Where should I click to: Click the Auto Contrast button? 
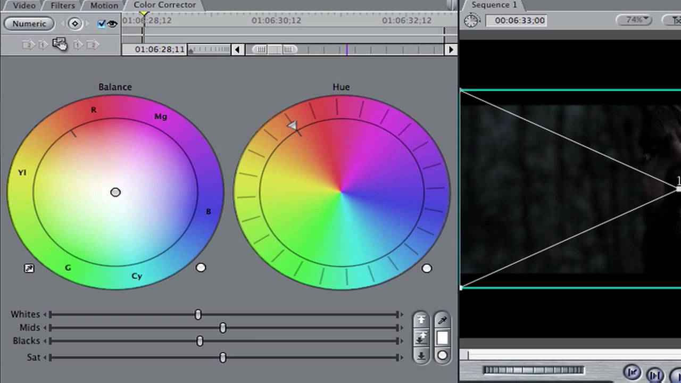pyautogui.click(x=421, y=337)
